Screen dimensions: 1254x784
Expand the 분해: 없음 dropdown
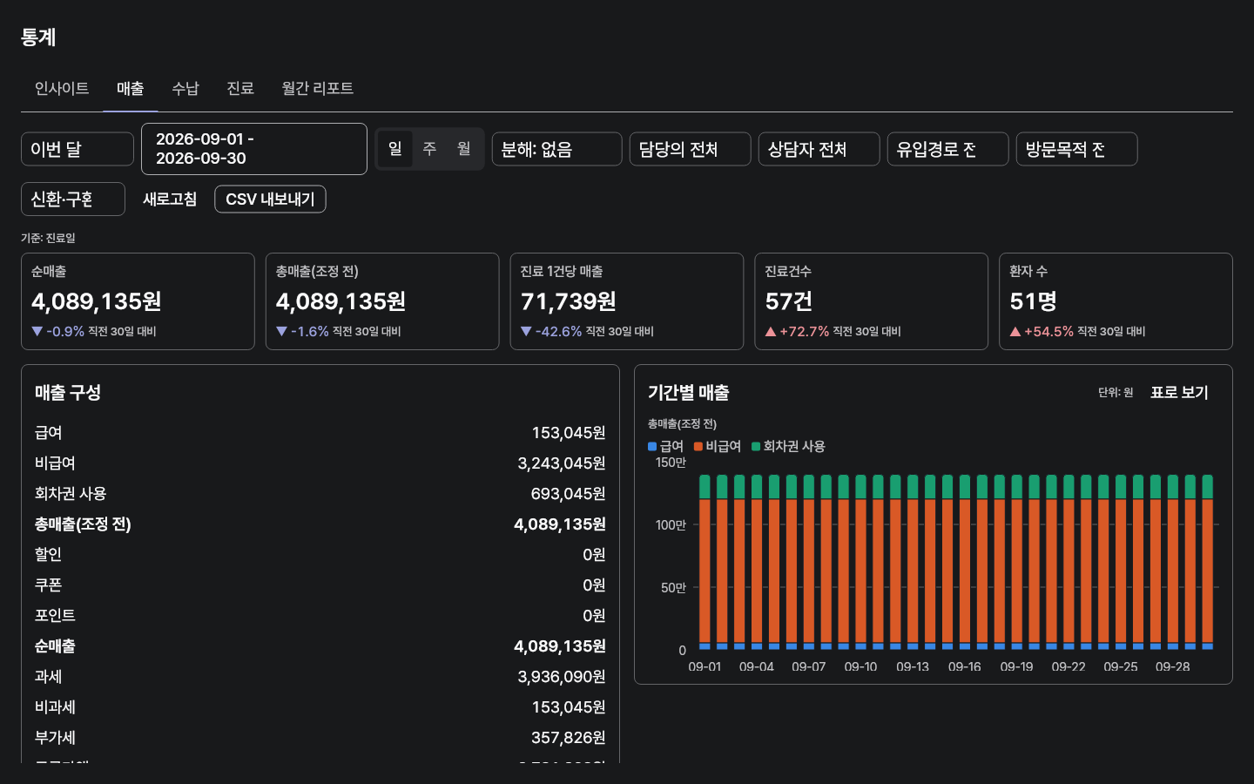557,149
